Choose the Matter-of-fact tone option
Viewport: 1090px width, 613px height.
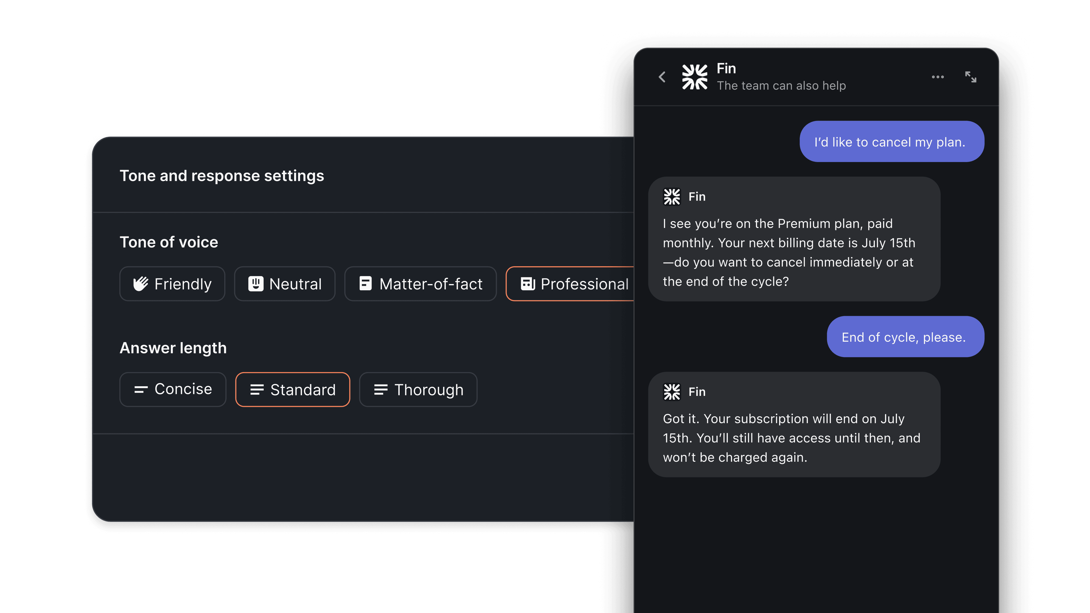[420, 284]
